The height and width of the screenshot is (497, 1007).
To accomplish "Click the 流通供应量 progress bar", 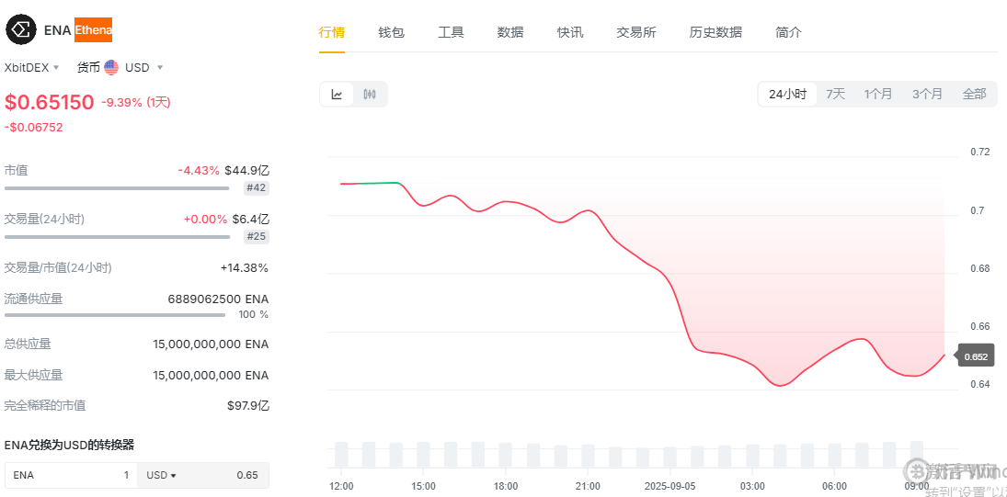I will 115,315.
